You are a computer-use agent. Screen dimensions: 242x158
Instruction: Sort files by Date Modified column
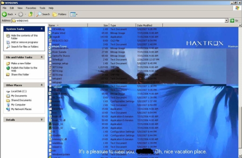click(x=149, y=25)
